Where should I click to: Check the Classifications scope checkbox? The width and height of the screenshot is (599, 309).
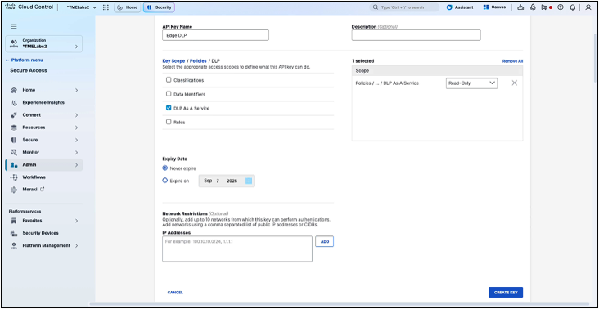[x=169, y=80]
